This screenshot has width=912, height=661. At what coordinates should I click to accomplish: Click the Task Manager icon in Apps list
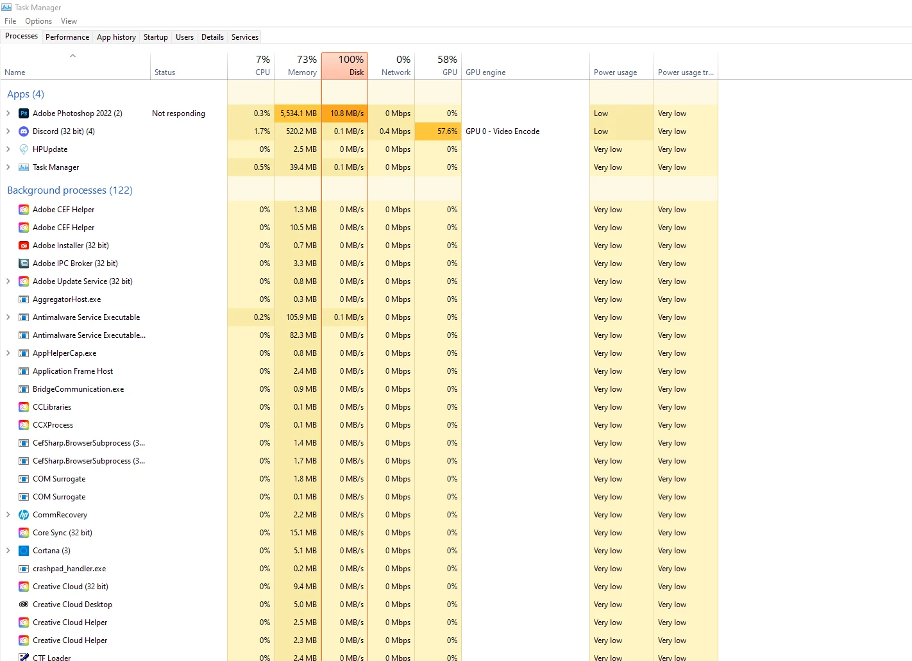(x=24, y=167)
